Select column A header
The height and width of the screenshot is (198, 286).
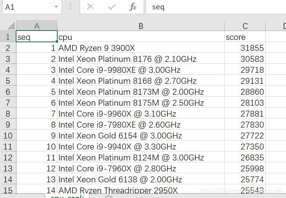click(x=36, y=25)
